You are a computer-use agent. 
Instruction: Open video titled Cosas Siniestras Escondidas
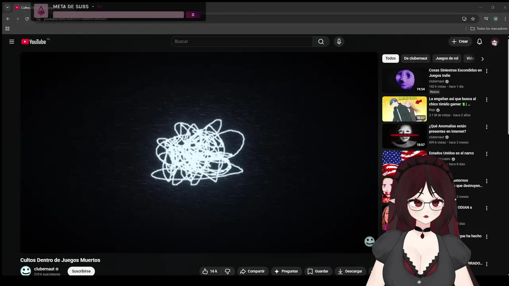click(455, 73)
